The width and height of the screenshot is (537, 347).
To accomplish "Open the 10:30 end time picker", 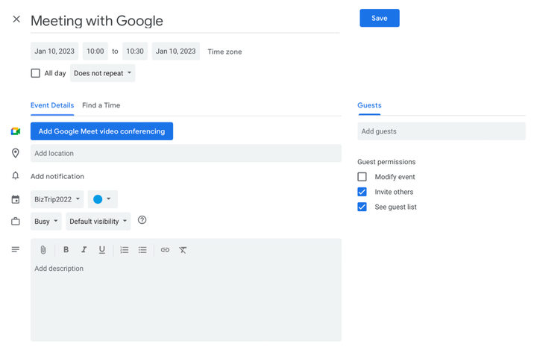I will (x=135, y=51).
